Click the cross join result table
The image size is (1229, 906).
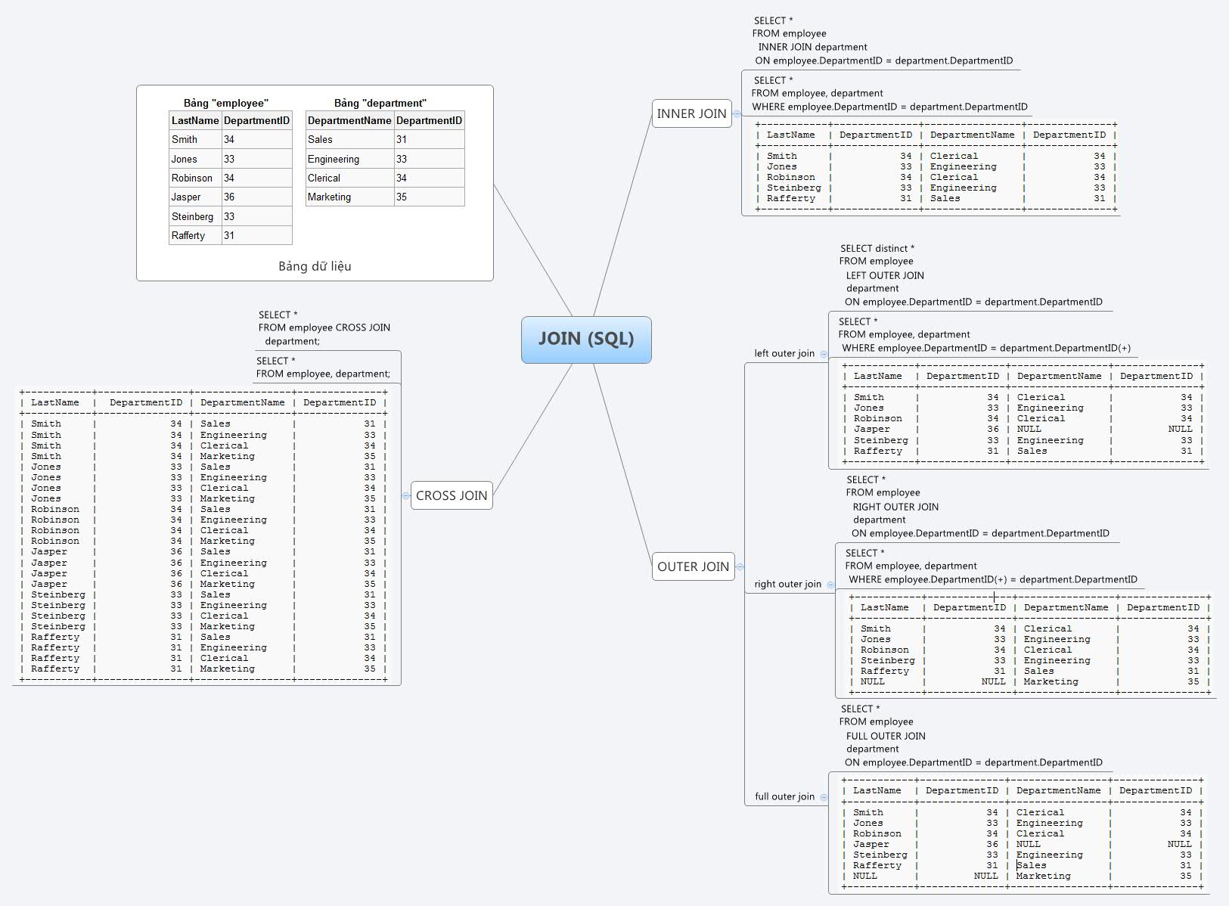click(204, 537)
